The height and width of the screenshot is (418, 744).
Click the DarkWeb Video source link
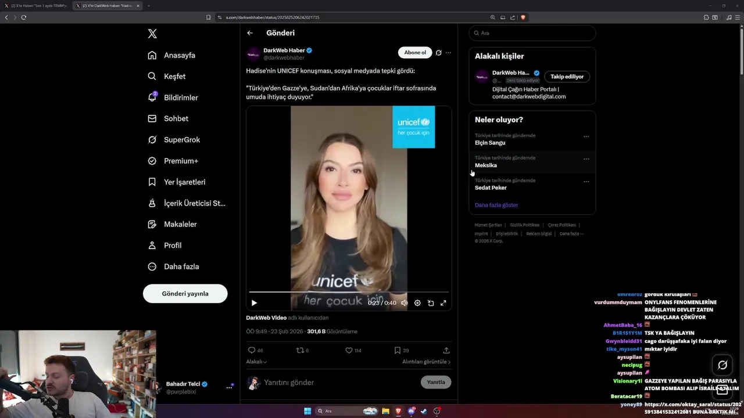(266, 318)
